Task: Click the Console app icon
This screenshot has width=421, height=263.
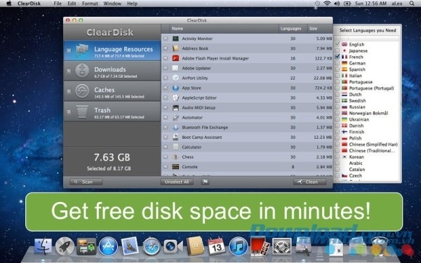Action: [x=175, y=167]
